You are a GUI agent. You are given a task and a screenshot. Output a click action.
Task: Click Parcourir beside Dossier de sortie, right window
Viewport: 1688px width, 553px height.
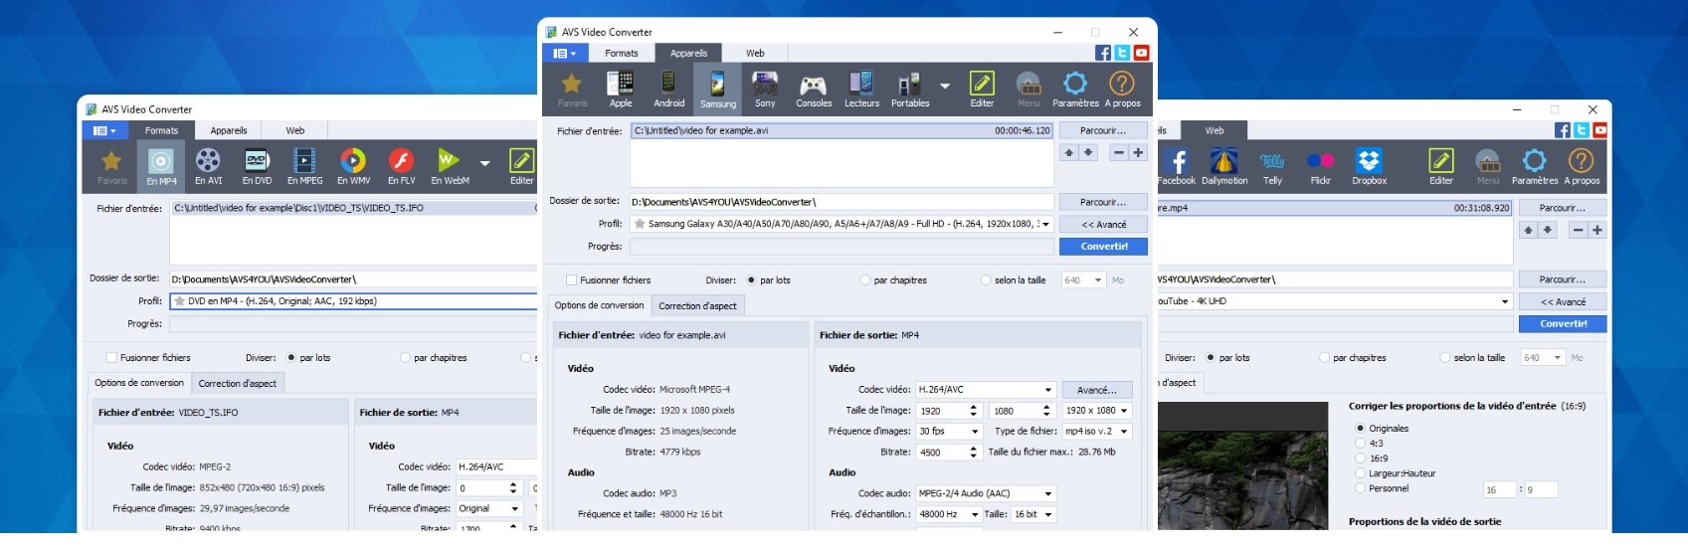(x=1563, y=279)
